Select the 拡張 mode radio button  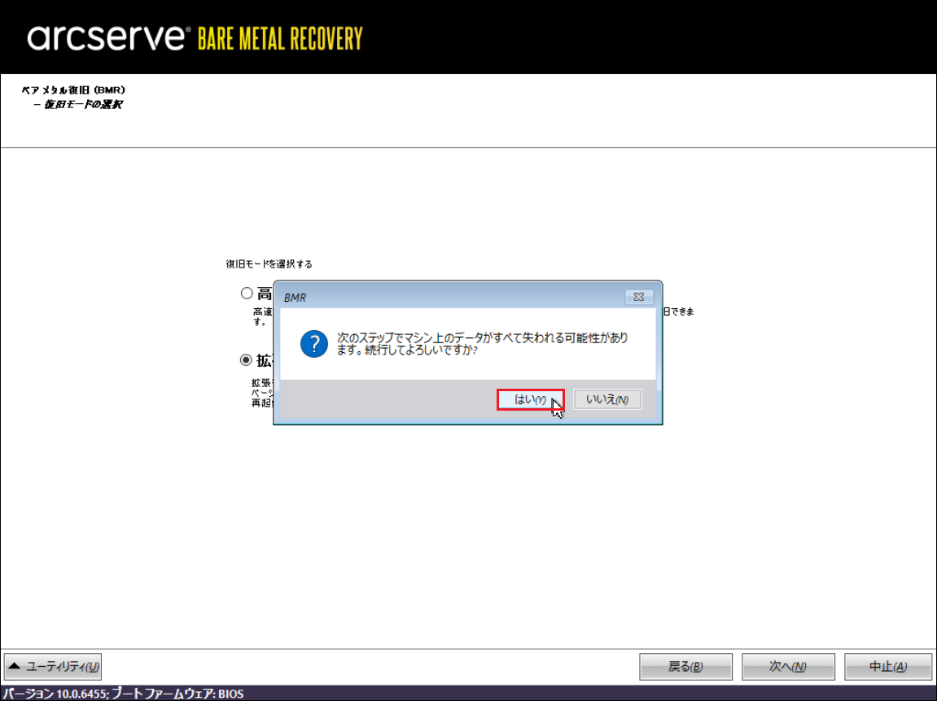coord(246,360)
